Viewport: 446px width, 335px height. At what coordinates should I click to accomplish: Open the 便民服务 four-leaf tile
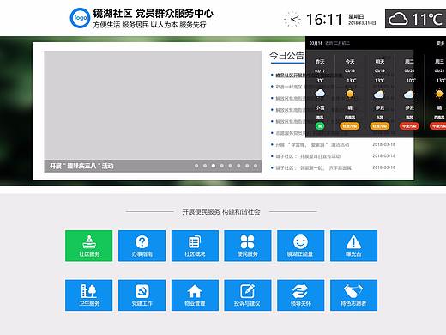248,246
